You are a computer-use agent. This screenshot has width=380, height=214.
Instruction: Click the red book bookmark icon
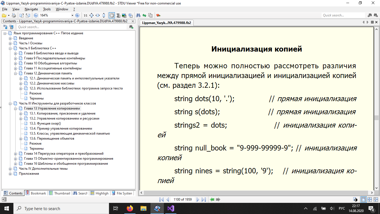(x=158, y=15)
